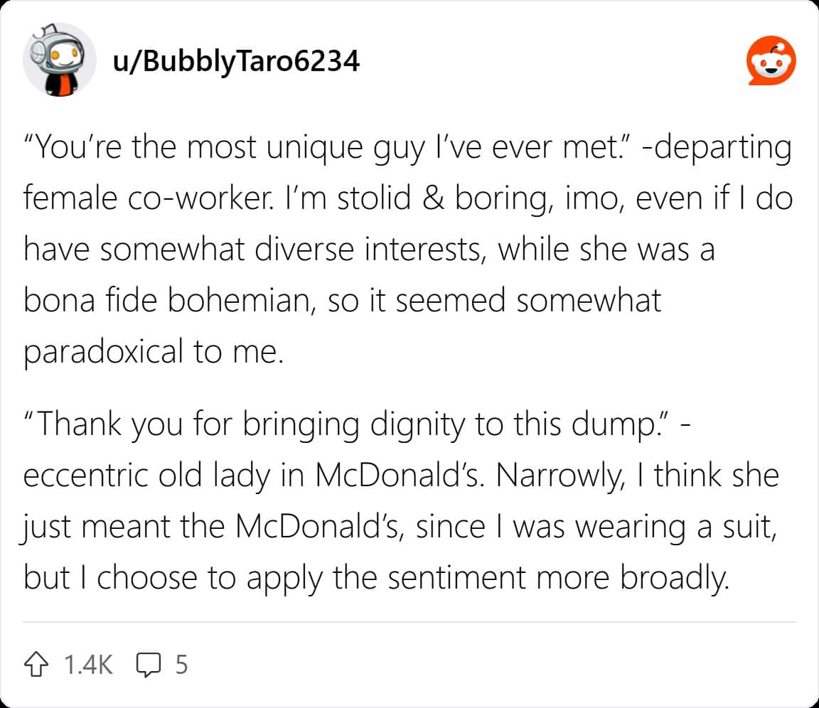This screenshot has height=708, width=819.
Task: Click the phrase "departing female co-worker"
Action: [x=408, y=173]
